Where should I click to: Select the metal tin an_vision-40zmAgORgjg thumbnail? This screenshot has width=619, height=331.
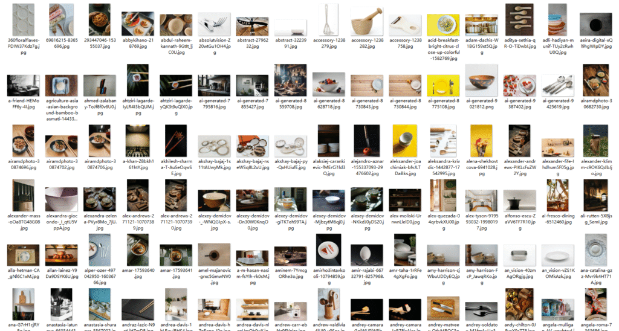[x=519, y=255]
